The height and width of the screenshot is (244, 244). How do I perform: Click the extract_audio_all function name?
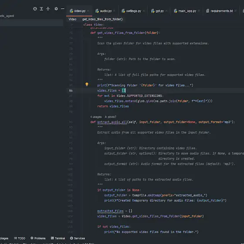tap(112, 122)
